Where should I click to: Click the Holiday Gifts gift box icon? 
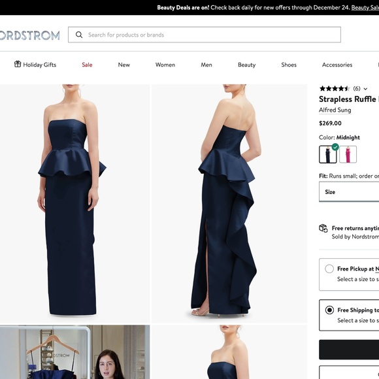click(x=18, y=64)
